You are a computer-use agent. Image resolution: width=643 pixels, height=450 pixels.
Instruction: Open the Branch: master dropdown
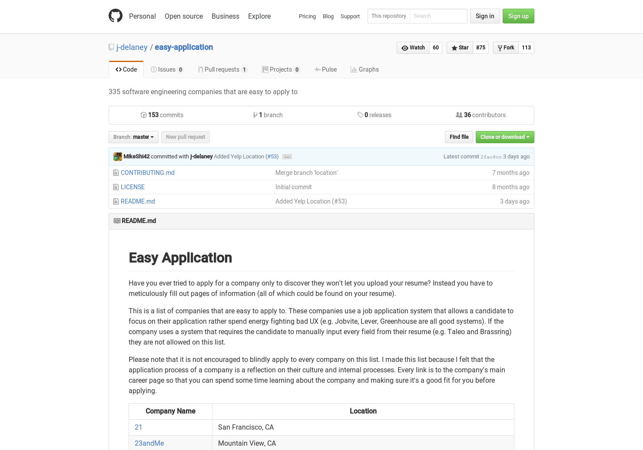tap(133, 137)
